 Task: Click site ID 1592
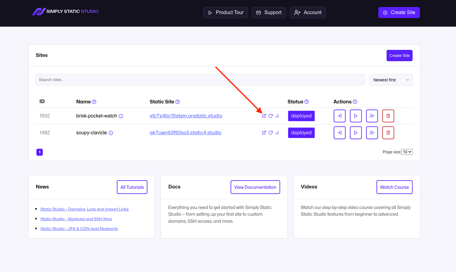pos(45,116)
